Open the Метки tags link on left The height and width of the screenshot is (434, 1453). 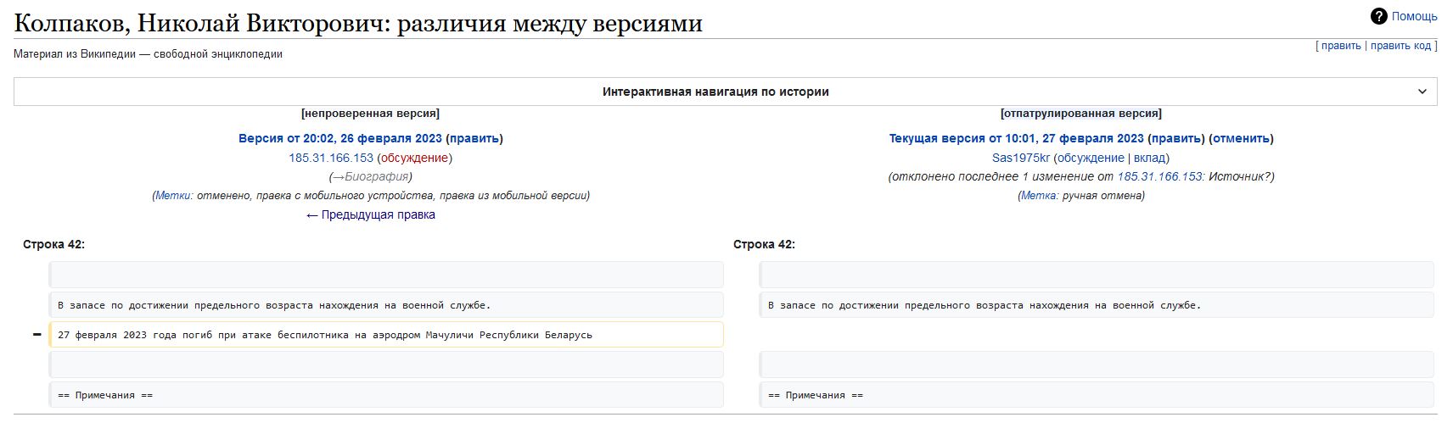(173, 196)
